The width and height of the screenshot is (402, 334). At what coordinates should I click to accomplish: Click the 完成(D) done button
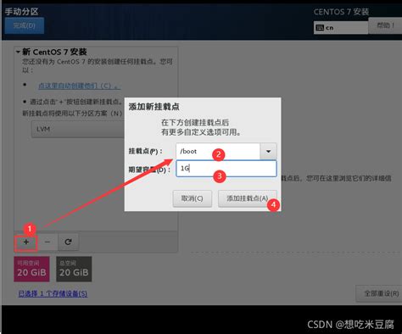click(25, 25)
